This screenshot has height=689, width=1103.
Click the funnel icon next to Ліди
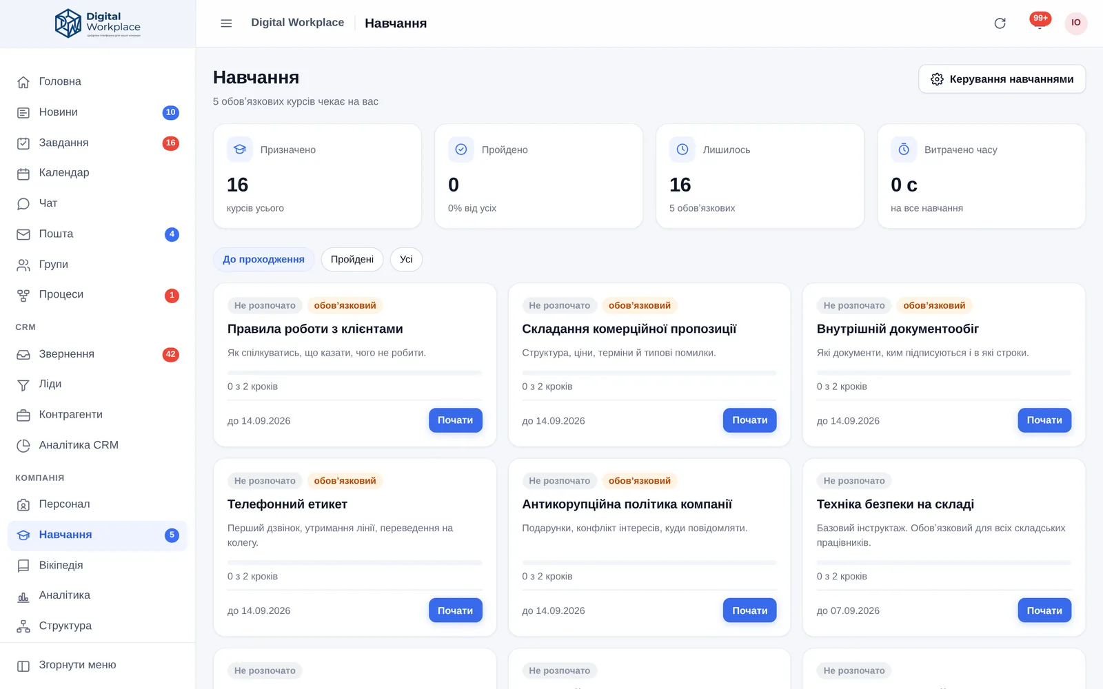(23, 385)
